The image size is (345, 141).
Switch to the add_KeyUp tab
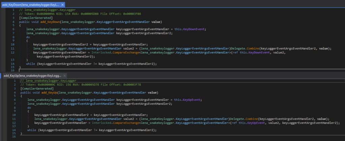[x=30, y=76]
